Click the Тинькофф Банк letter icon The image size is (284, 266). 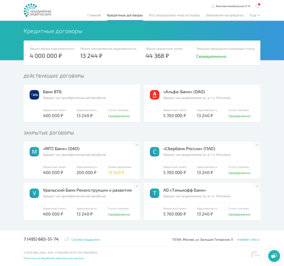(x=155, y=193)
